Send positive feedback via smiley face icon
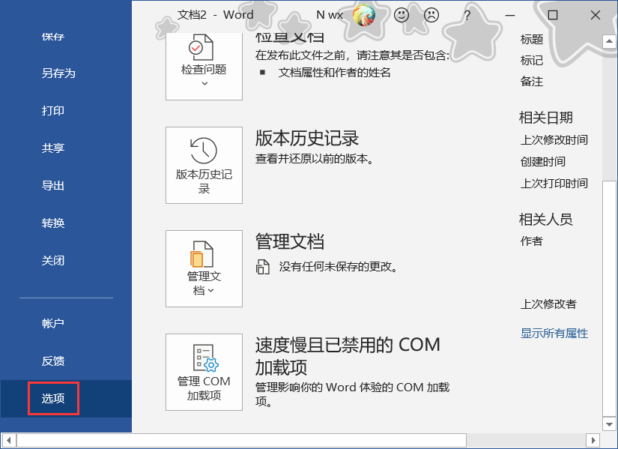Image resolution: width=618 pixels, height=449 pixels. click(x=402, y=15)
